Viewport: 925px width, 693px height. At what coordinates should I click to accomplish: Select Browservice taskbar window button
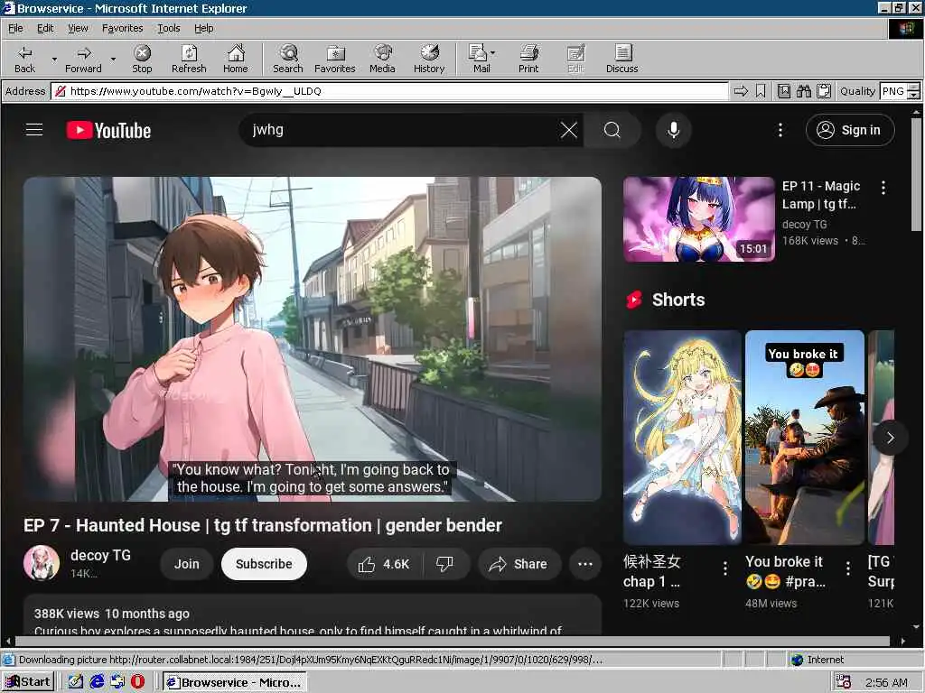pyautogui.click(x=234, y=682)
